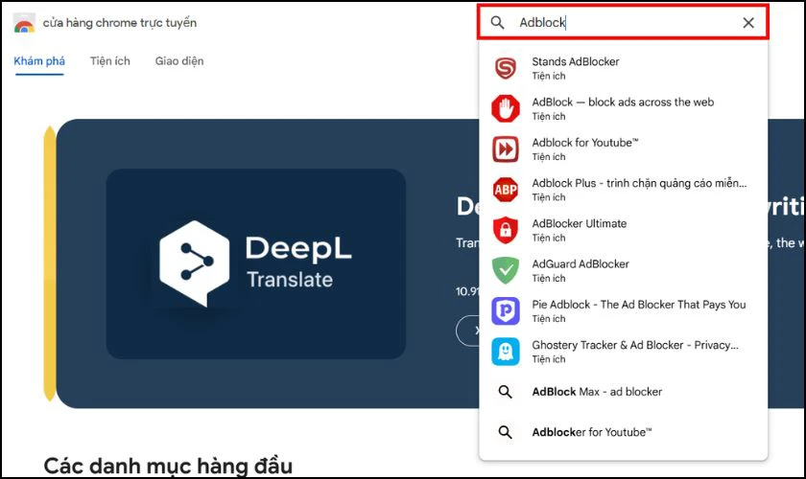This screenshot has width=806, height=479.
Task: Select 'Stands AdBlocker' suggestion text
Action: 575,61
